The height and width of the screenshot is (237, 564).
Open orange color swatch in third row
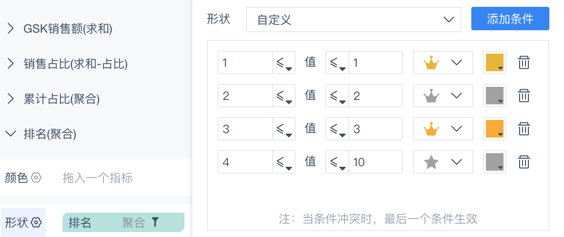click(495, 129)
